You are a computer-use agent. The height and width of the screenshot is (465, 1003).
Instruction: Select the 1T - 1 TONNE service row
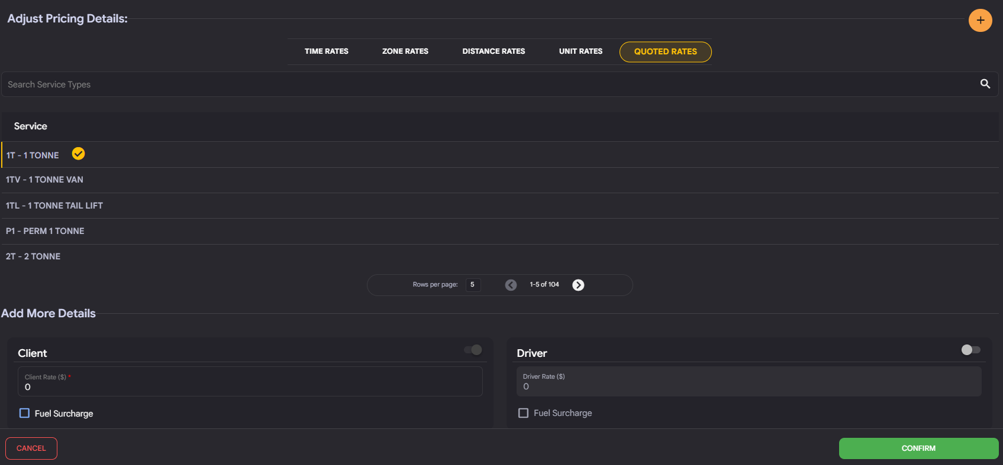500,155
